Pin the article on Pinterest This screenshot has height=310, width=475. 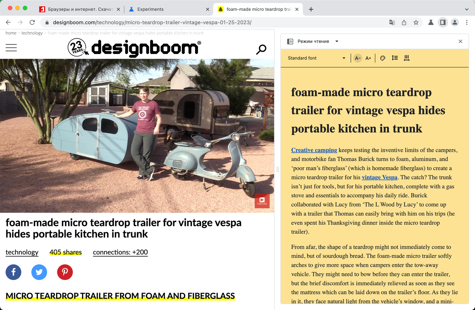65,272
